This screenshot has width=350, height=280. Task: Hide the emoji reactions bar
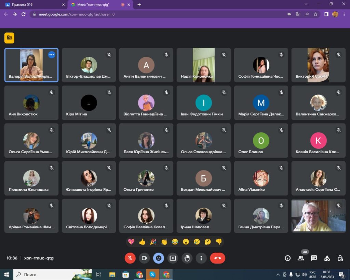[x=158, y=258]
